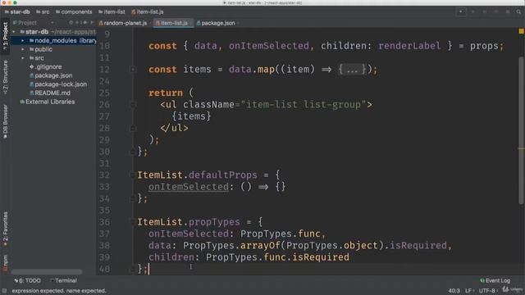Click the arrayOf call on line 38
The width and height of the screenshot is (525, 295).
260,246
